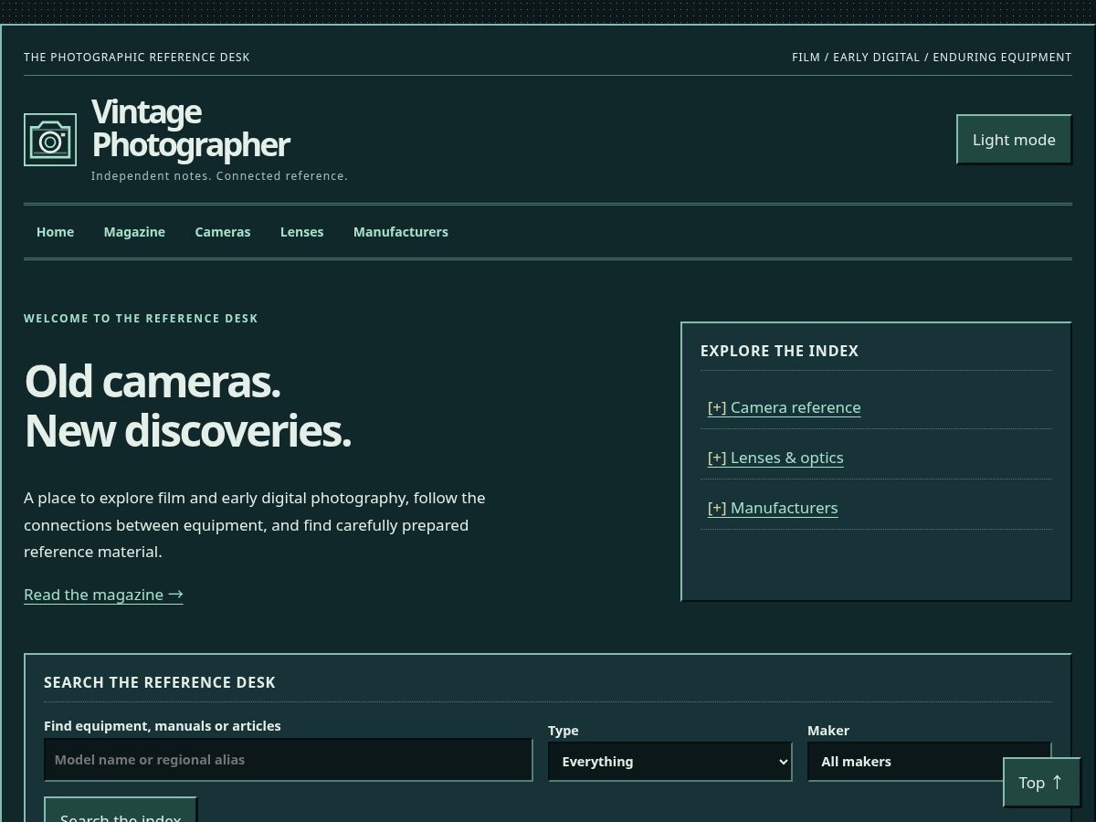Click the 'Explore the Index' heading
Image resolution: width=1096 pixels, height=822 pixels.
pos(779,351)
